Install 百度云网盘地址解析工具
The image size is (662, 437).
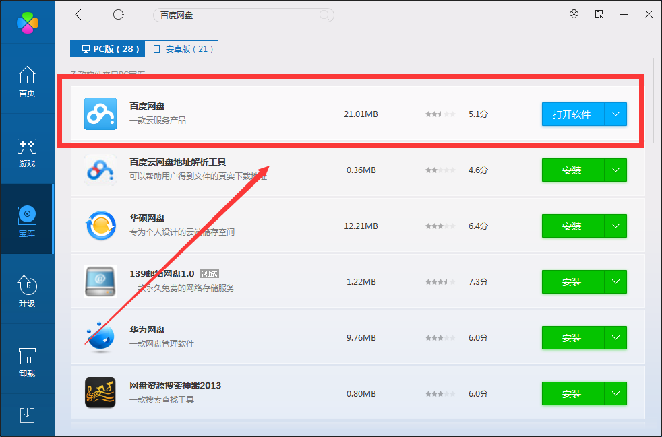click(573, 170)
